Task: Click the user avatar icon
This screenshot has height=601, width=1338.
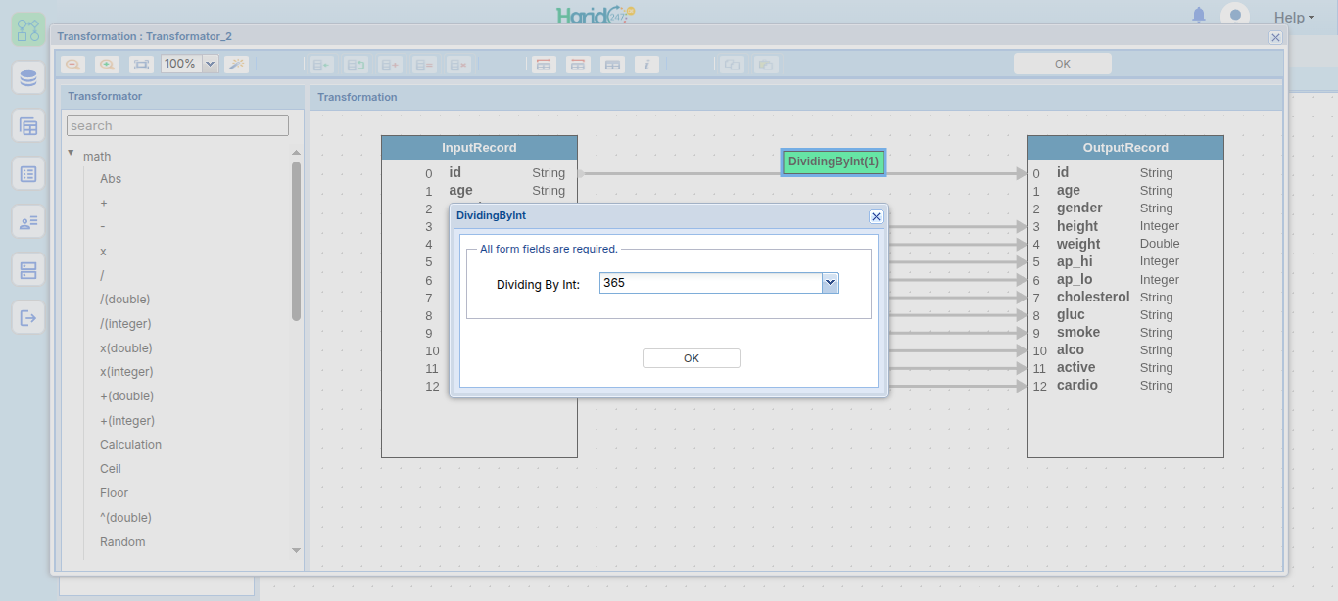Action: click(1234, 16)
